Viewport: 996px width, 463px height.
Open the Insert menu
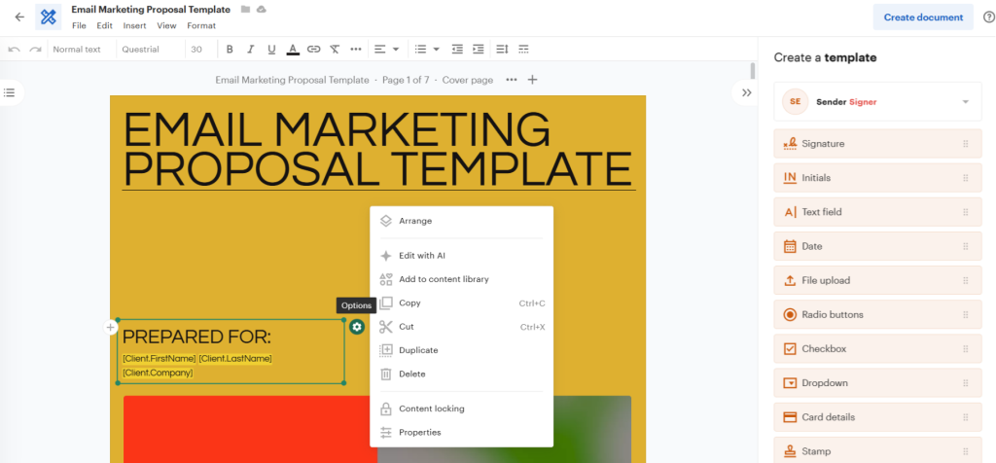[x=134, y=25]
